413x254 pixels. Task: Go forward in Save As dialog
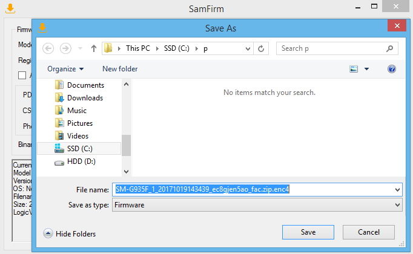pos(65,48)
